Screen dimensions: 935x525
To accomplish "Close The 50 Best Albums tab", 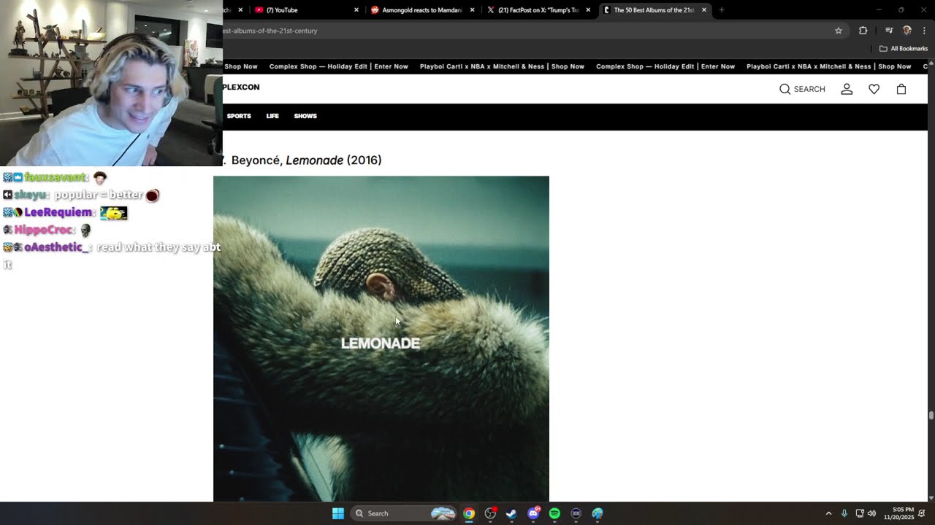I will [704, 10].
